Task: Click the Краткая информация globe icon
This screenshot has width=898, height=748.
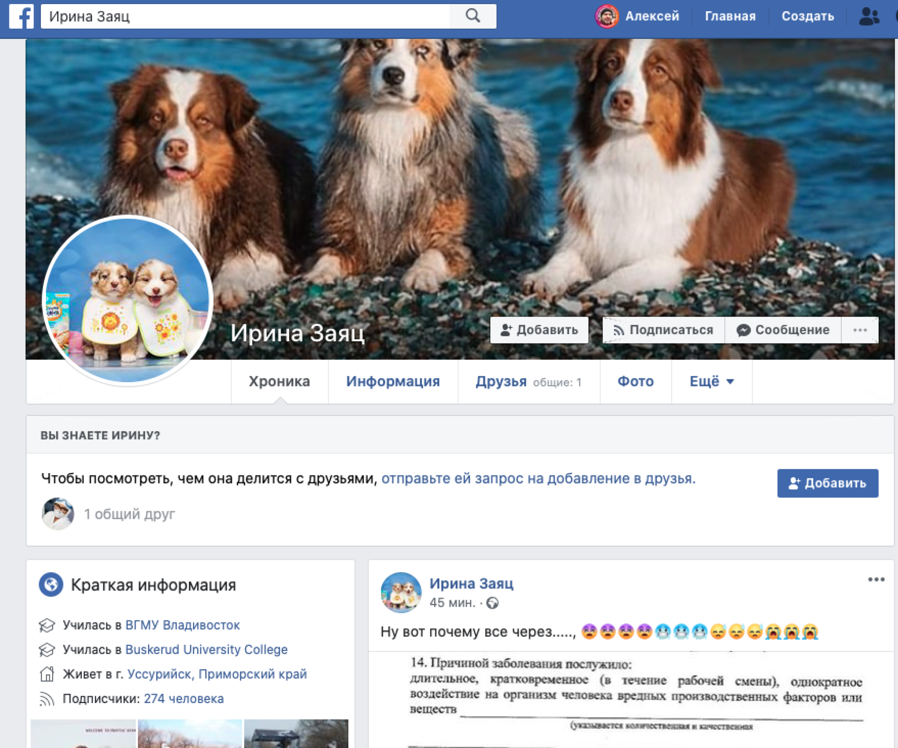Action: [x=51, y=585]
